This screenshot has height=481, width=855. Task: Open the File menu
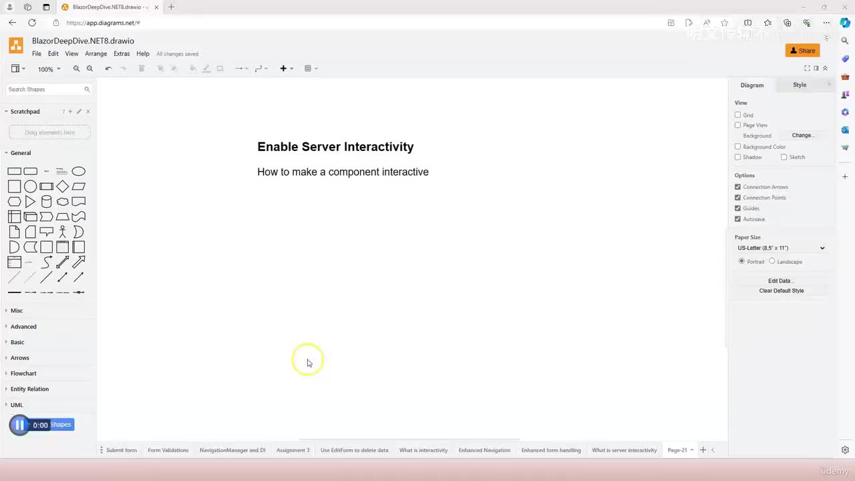click(x=37, y=54)
